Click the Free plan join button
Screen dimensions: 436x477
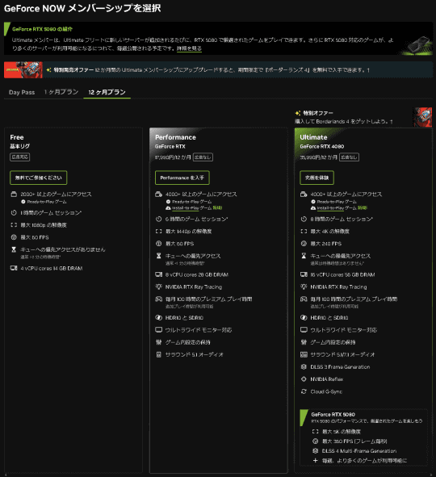click(x=38, y=178)
